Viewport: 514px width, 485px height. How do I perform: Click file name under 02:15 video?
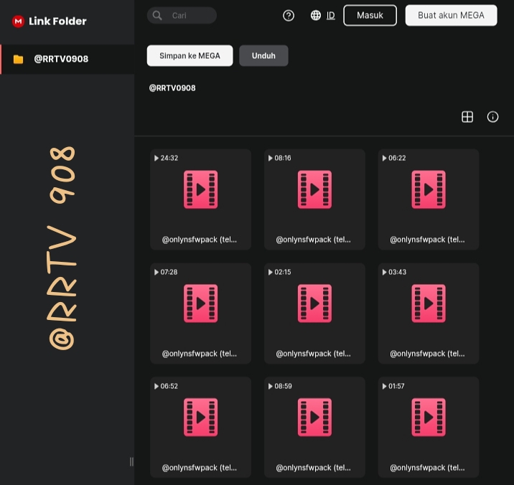tap(314, 354)
